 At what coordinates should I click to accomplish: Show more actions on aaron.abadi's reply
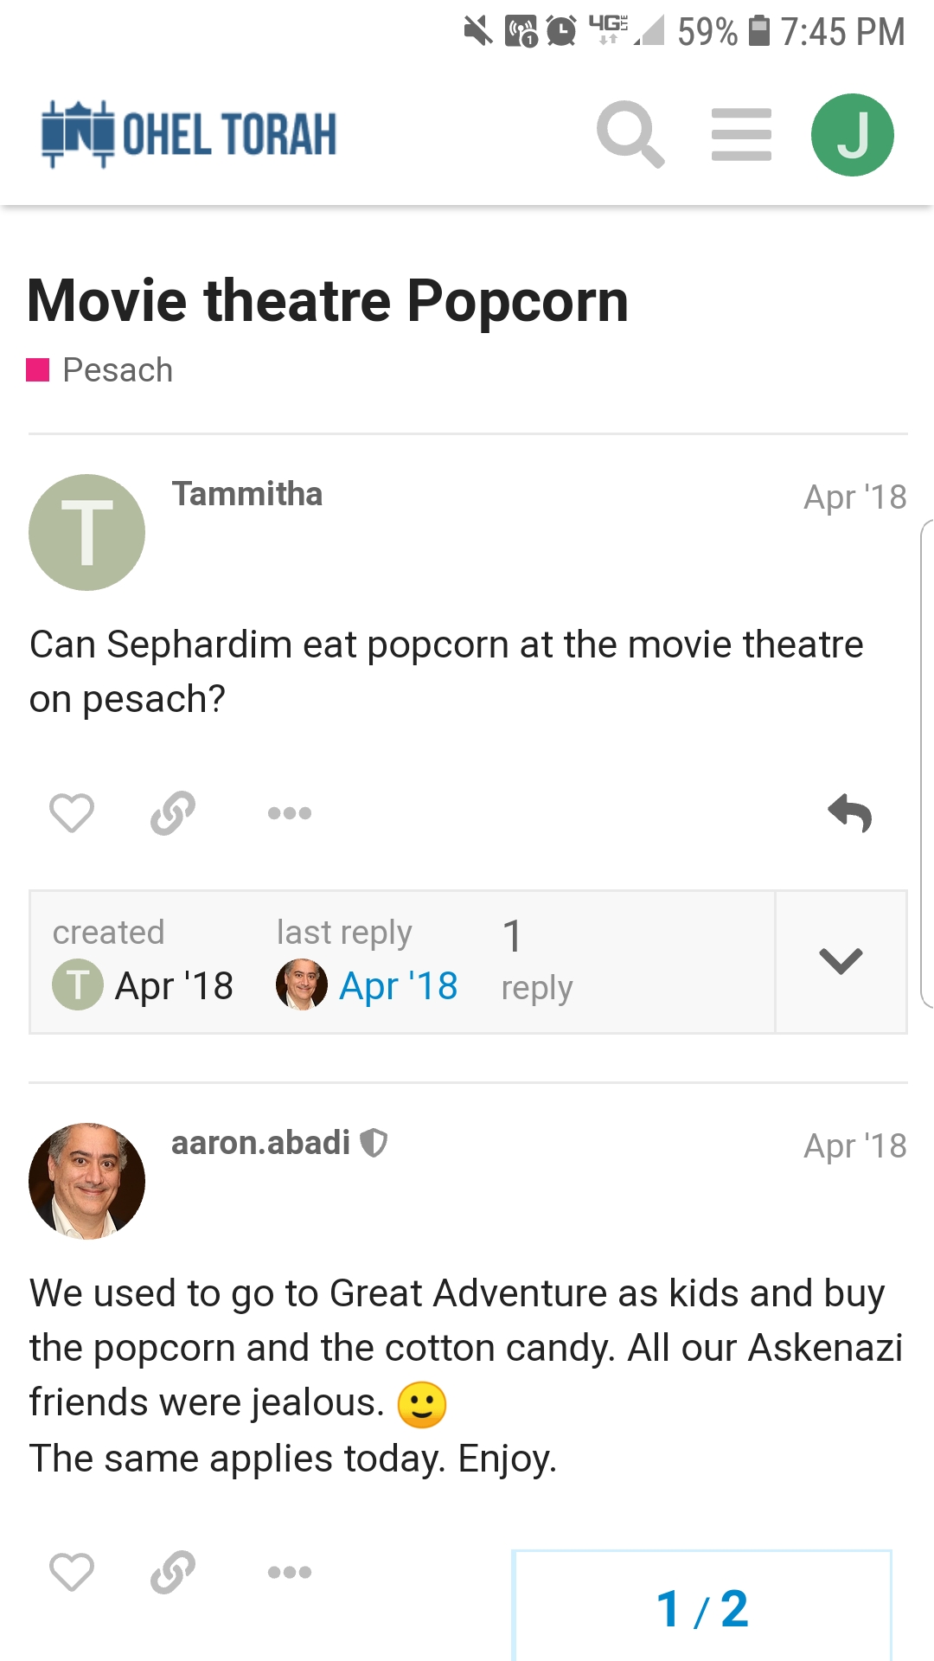[x=289, y=1572]
